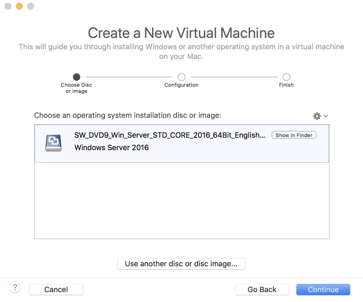This screenshot has width=363, height=302.
Task: Click the Configuration step label
Action: pyautogui.click(x=181, y=85)
